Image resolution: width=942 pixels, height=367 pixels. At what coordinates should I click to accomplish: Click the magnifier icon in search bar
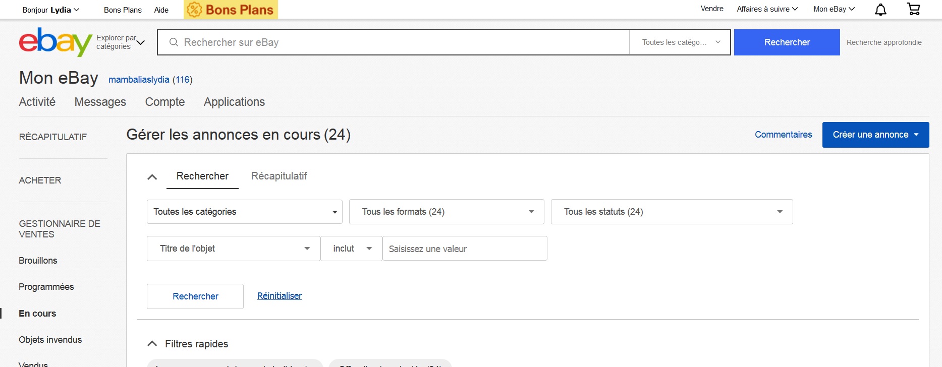coord(174,42)
